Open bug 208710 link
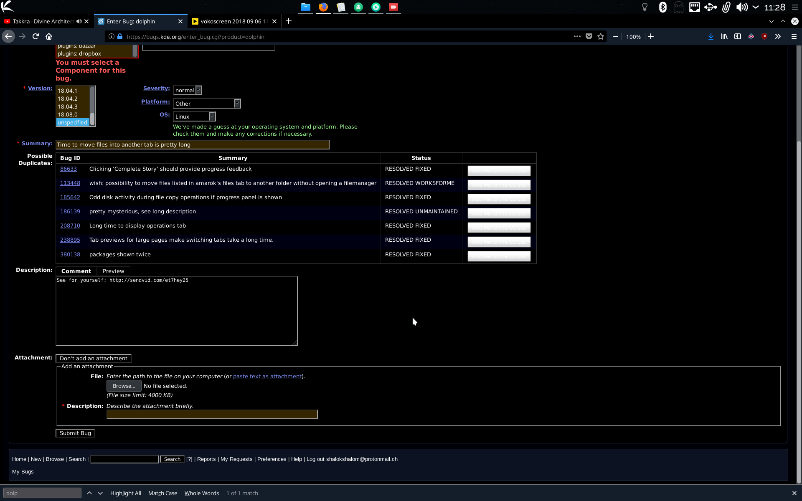 click(x=70, y=225)
